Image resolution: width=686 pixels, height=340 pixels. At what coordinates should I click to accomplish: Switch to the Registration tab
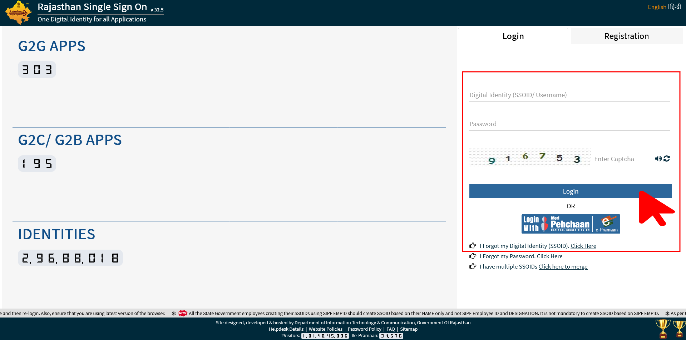[626, 36]
